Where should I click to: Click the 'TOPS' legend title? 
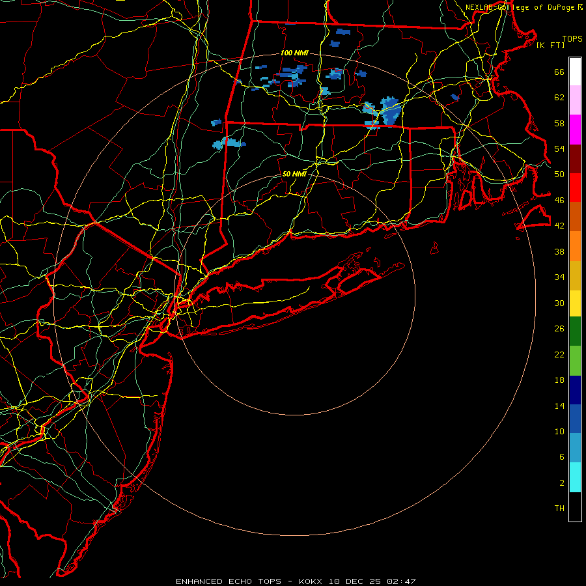(572, 38)
